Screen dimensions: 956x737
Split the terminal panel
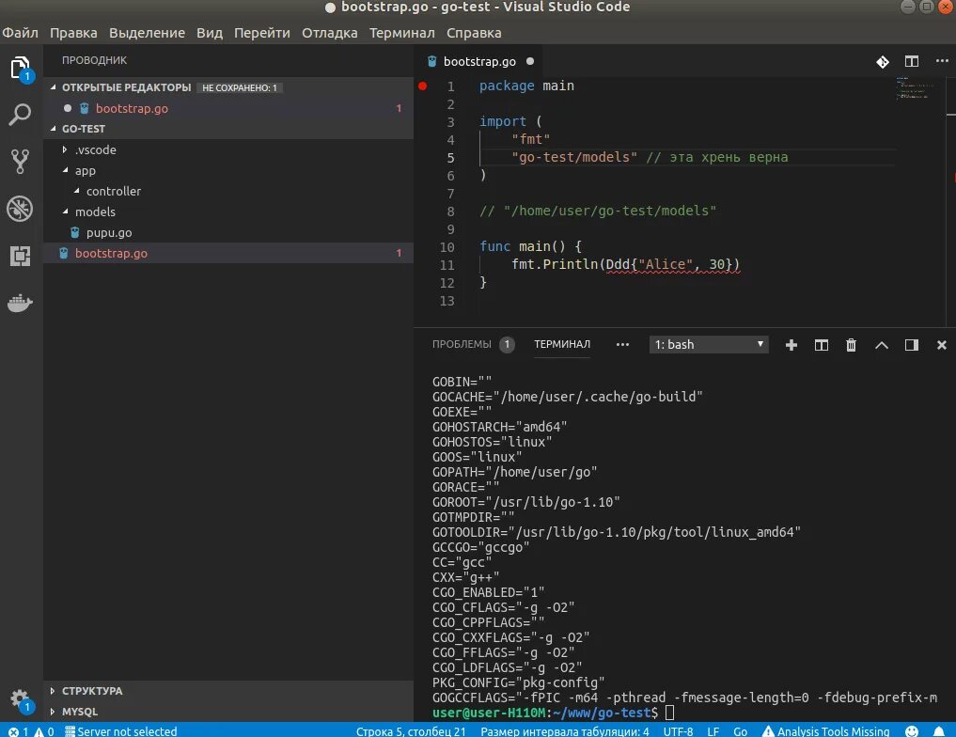[822, 345]
